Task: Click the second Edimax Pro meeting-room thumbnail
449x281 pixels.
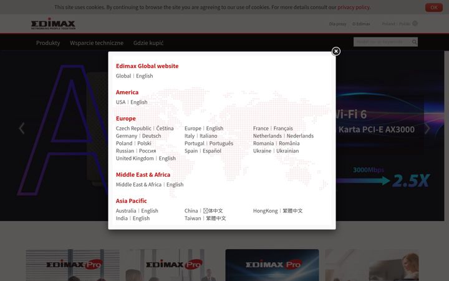Action: [172, 265]
